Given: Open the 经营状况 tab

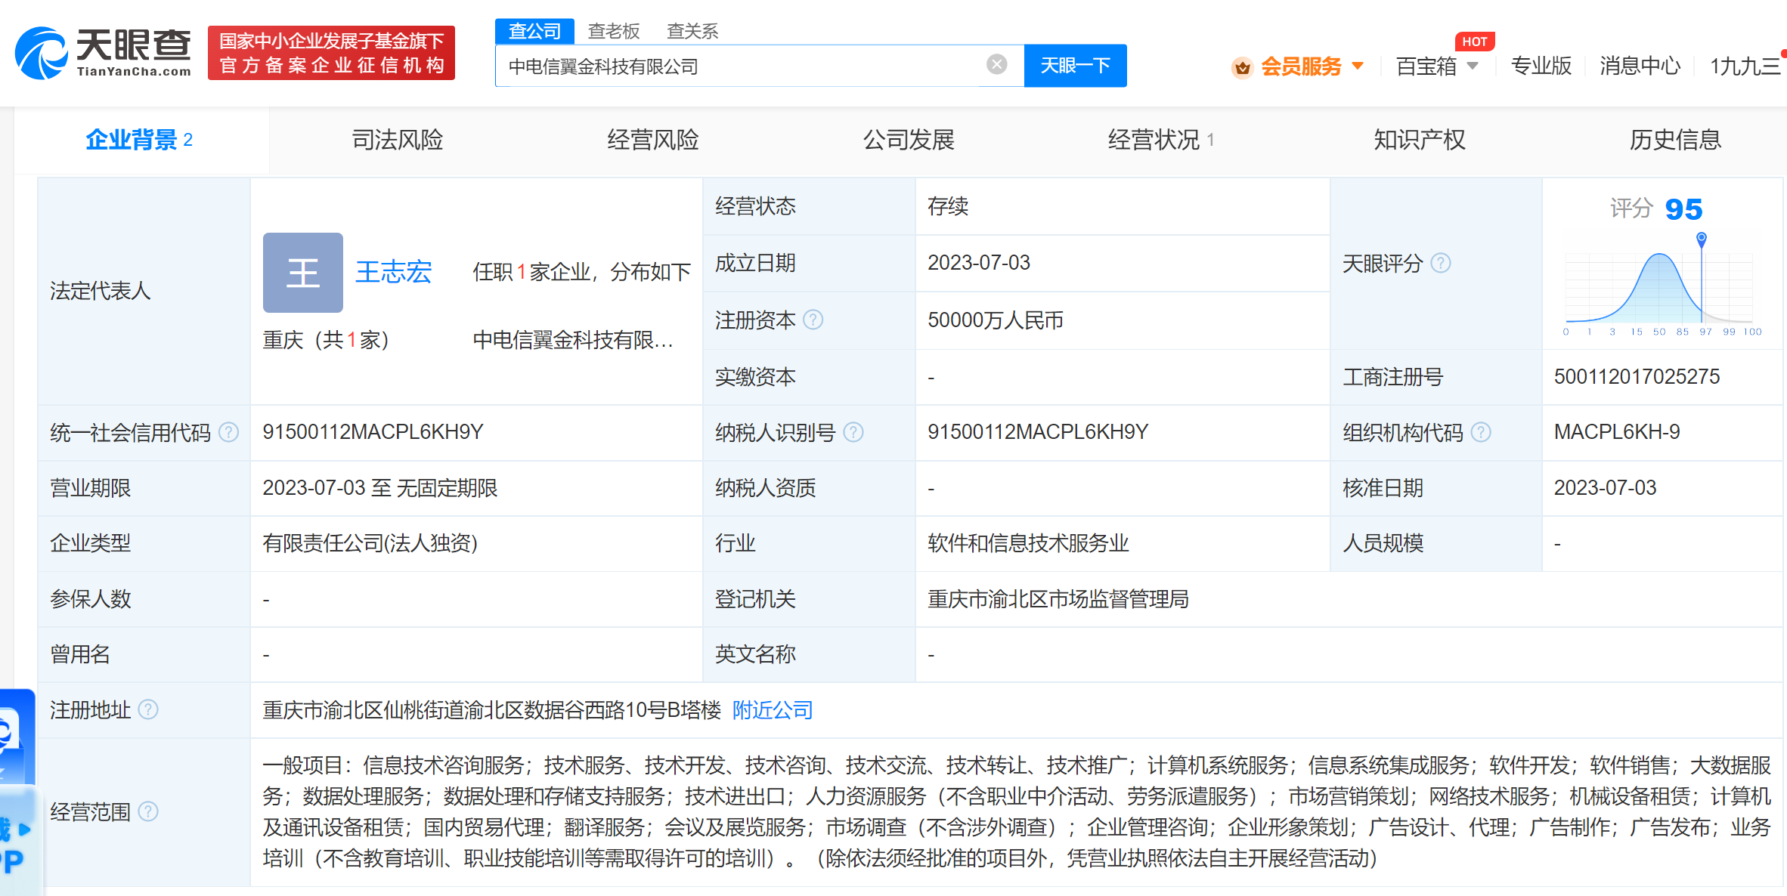Looking at the screenshot, I should click(x=1161, y=140).
